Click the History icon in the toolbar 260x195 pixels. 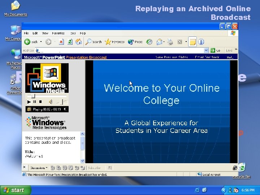[x=148, y=42]
